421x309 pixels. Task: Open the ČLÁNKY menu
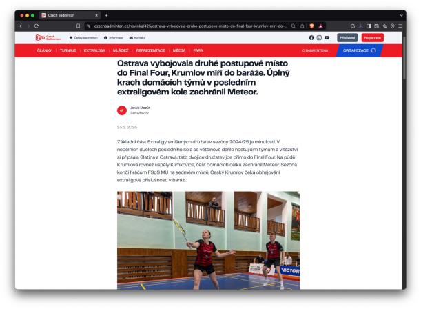click(x=45, y=50)
